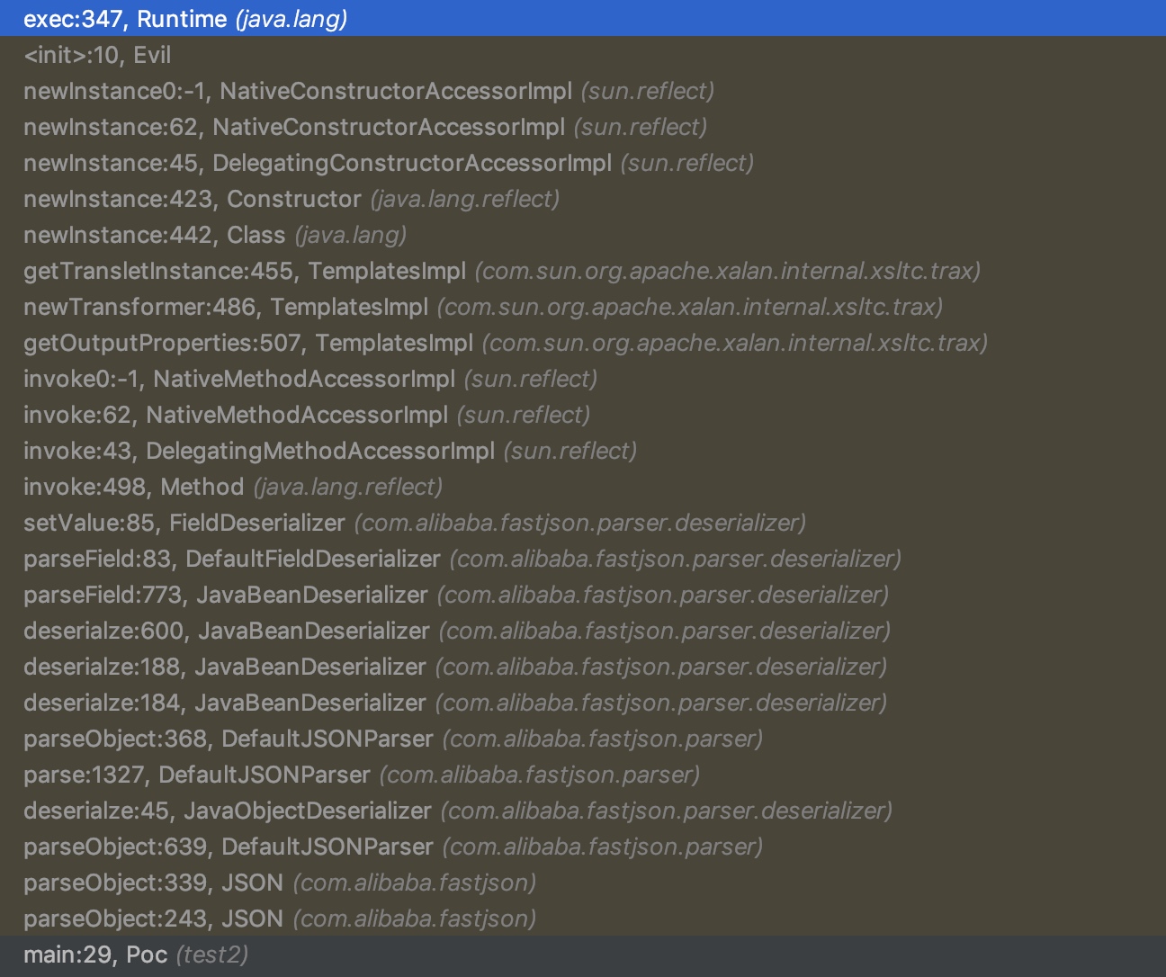Select newTransformer:486 TemplatesImpl frame

pos(583,307)
